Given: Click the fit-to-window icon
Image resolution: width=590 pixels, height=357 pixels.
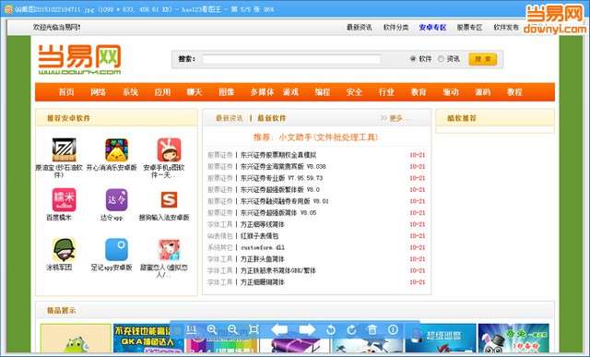Looking at the screenshot, I should (x=254, y=330).
